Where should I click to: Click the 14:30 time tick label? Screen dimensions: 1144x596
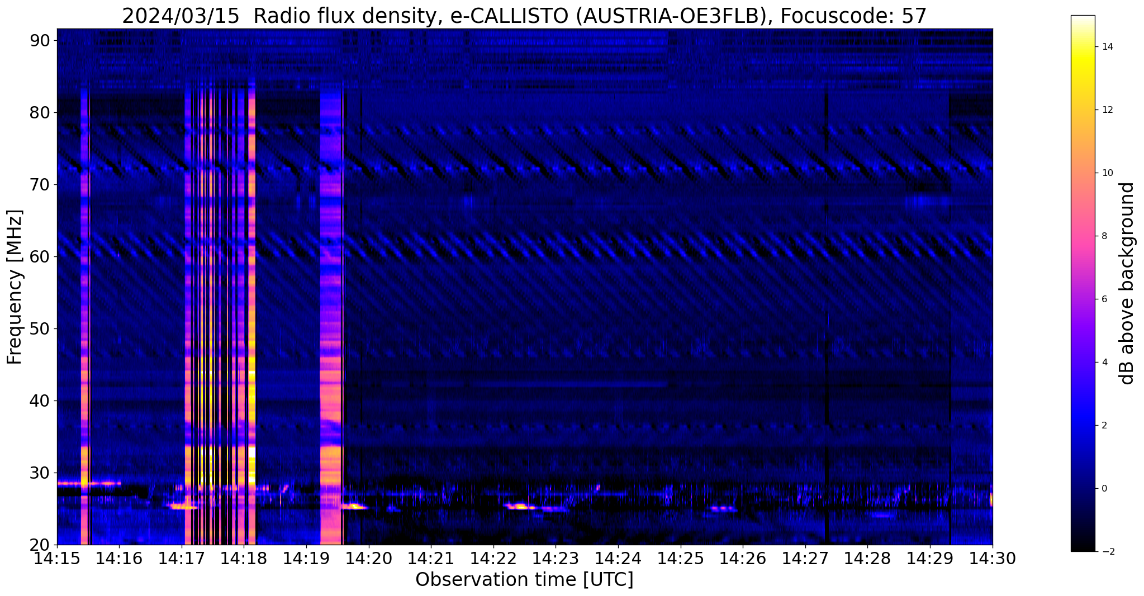(993, 558)
